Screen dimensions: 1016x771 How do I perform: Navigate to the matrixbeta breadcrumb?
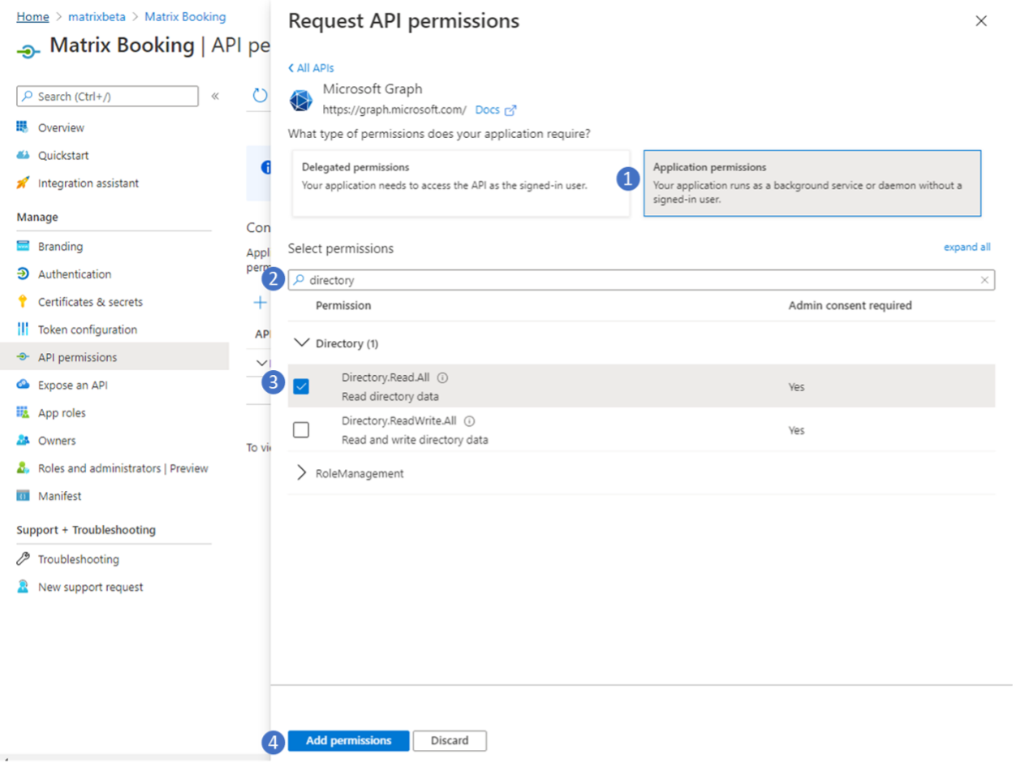click(x=96, y=16)
